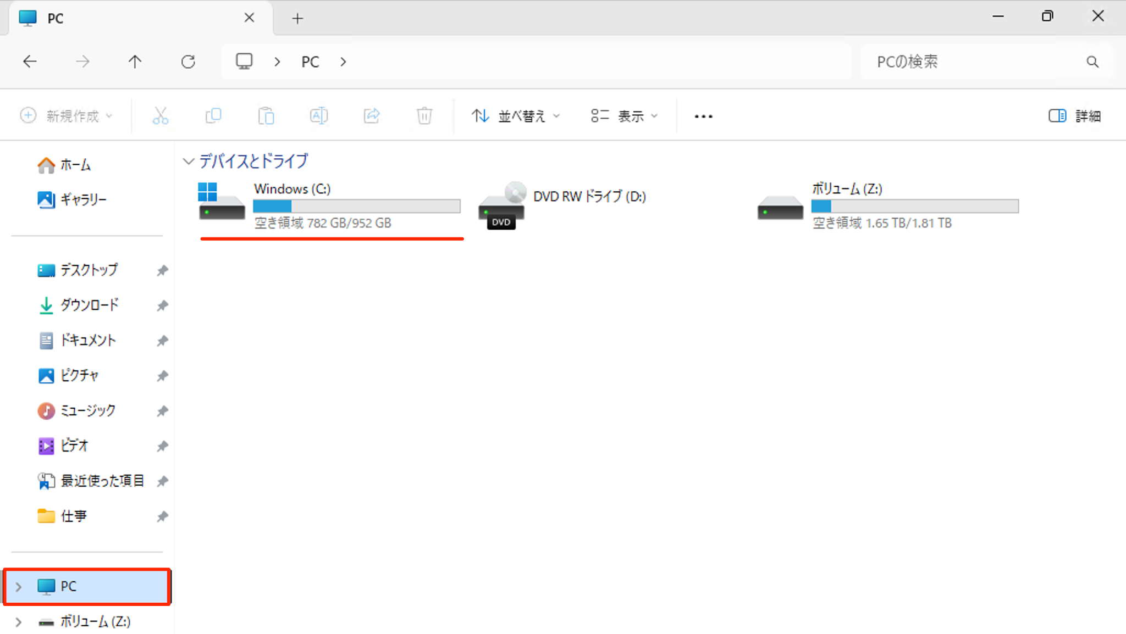
Task: Toggle the 詳細 details pane
Action: [x=1074, y=115]
